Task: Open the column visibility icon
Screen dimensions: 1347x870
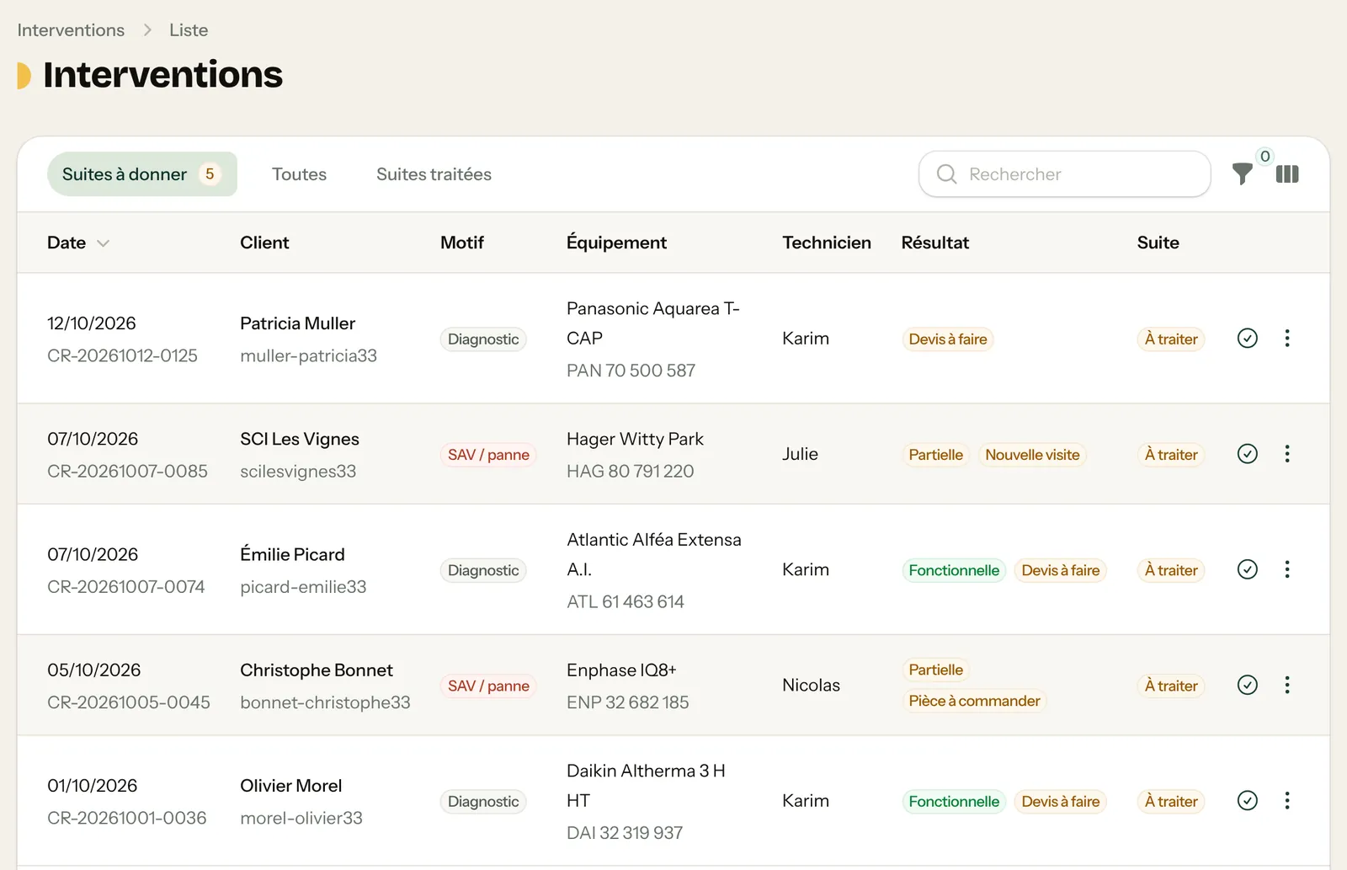Action: (x=1287, y=174)
